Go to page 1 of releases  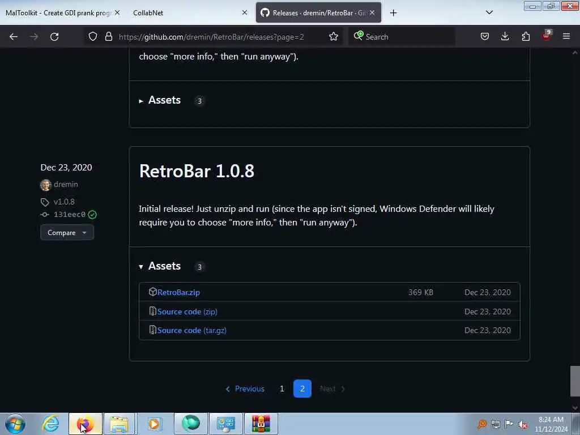(282, 389)
